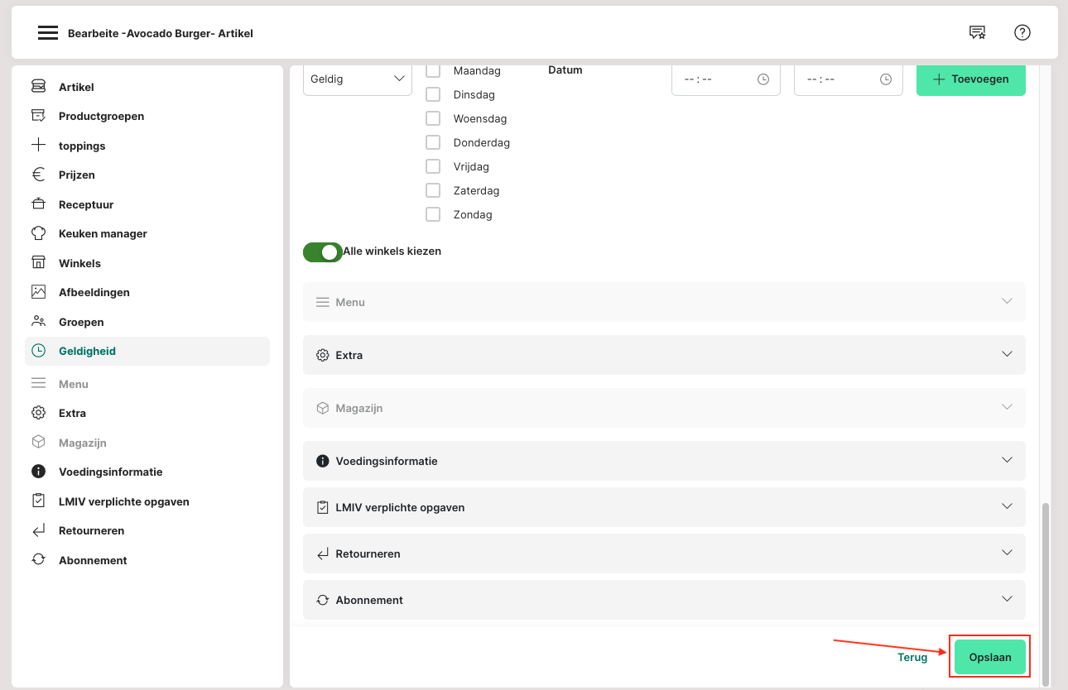This screenshot has height=690, width=1068.
Task: Click the vertical scrollbar thumb
Action: click(x=1045, y=592)
